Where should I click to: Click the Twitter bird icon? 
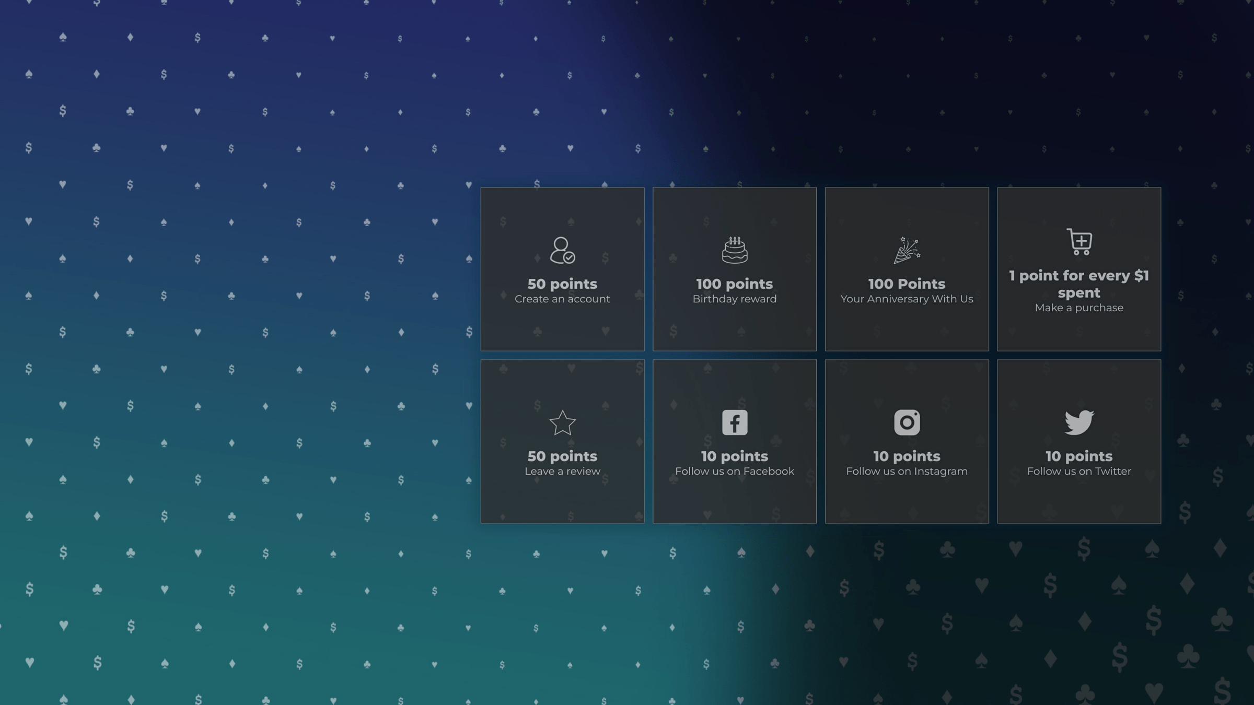click(x=1079, y=422)
